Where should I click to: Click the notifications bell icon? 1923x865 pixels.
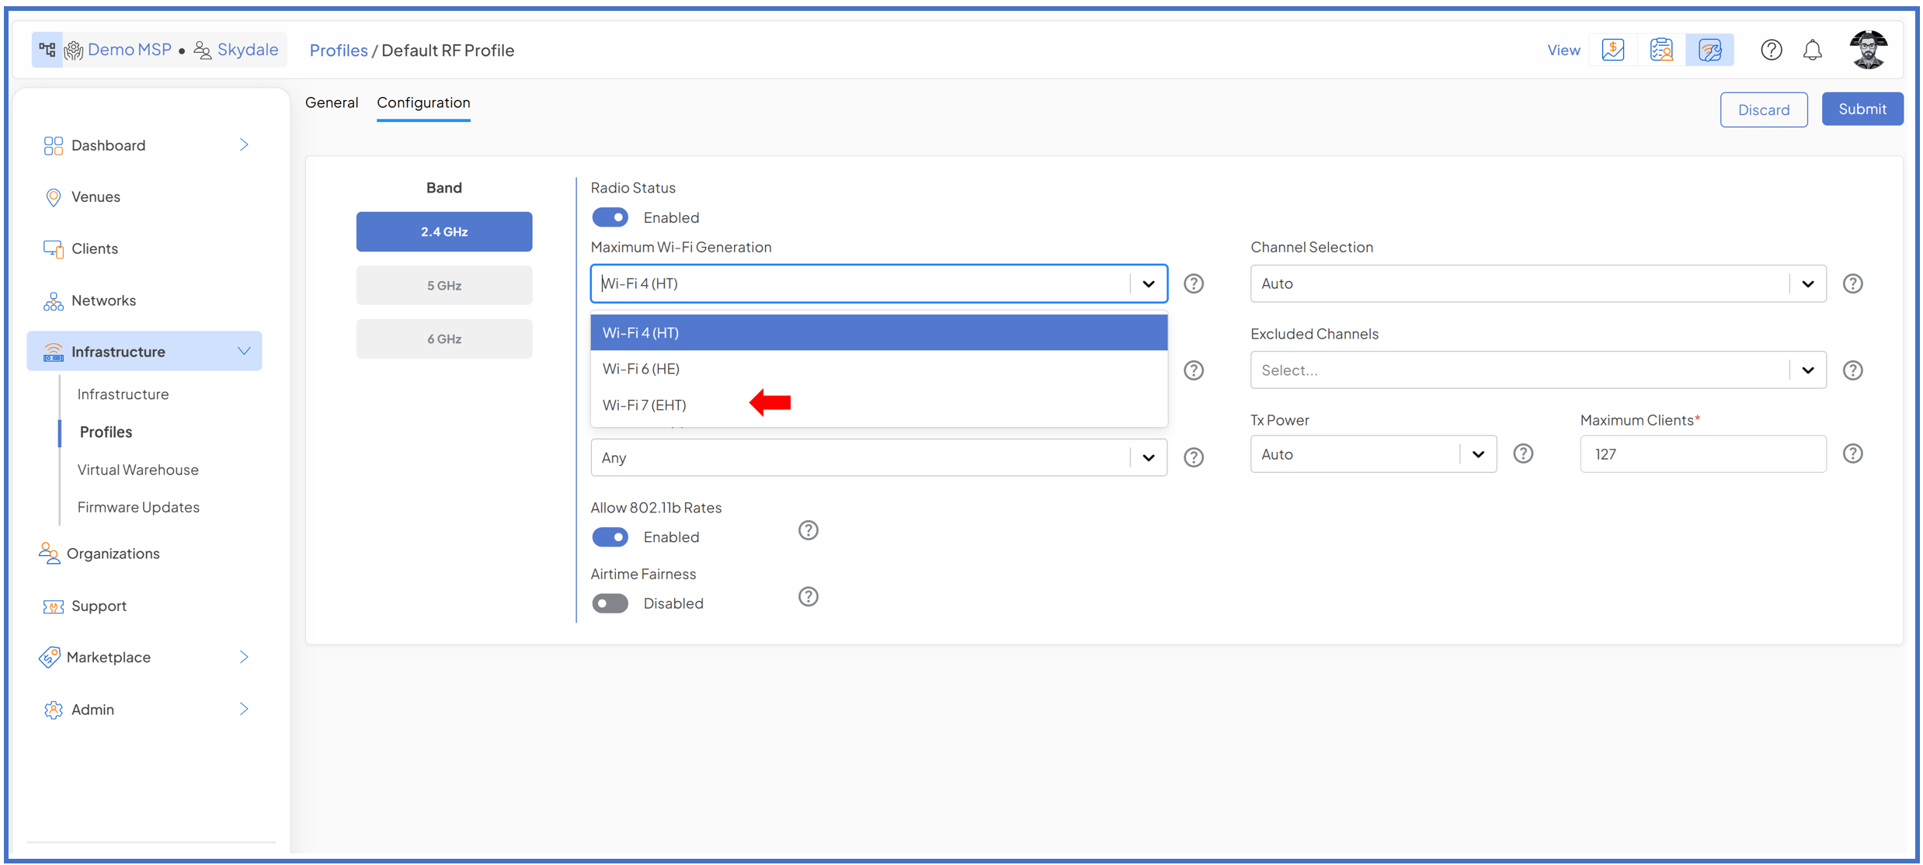tap(1812, 50)
